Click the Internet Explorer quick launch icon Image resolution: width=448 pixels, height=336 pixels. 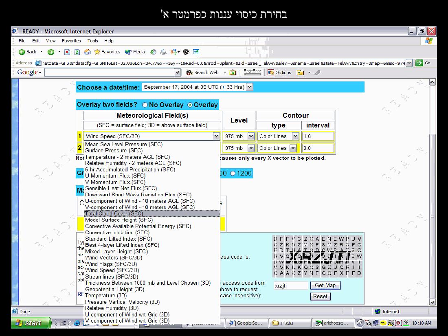tap(77, 323)
